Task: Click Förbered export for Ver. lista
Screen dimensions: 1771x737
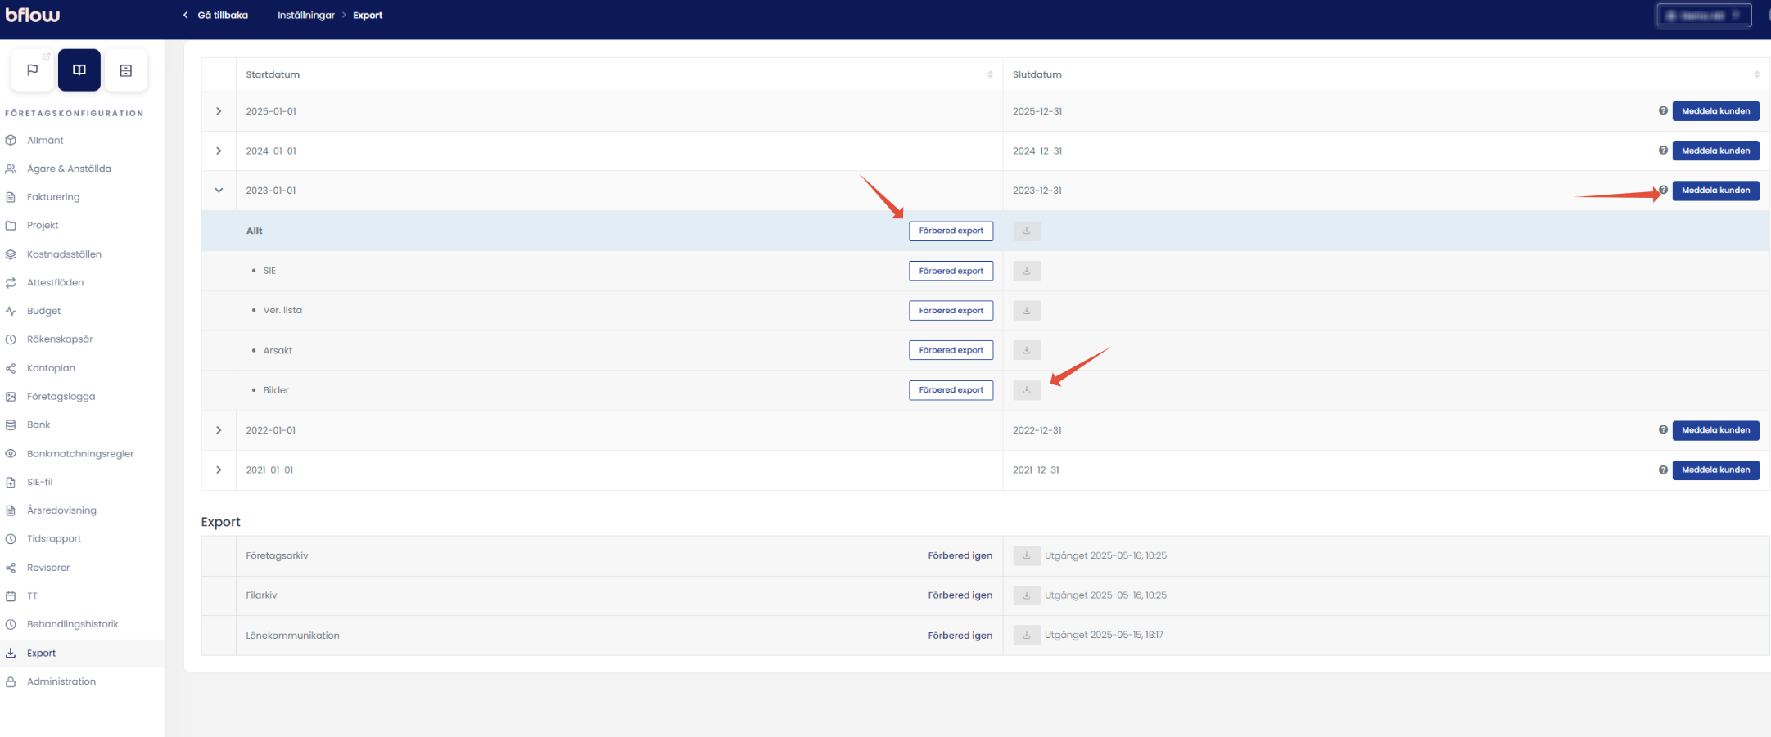Action: coord(951,311)
